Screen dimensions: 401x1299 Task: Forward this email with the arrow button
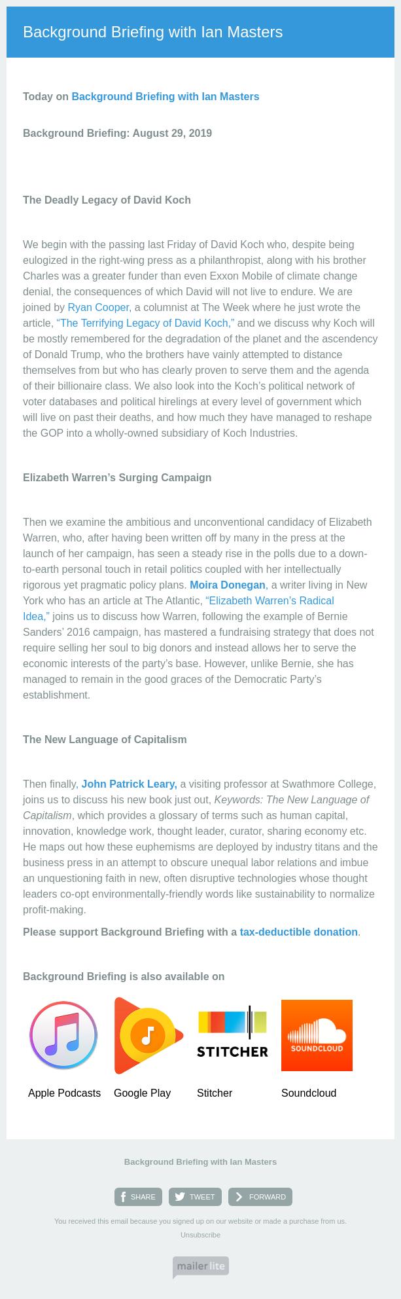(x=260, y=1197)
